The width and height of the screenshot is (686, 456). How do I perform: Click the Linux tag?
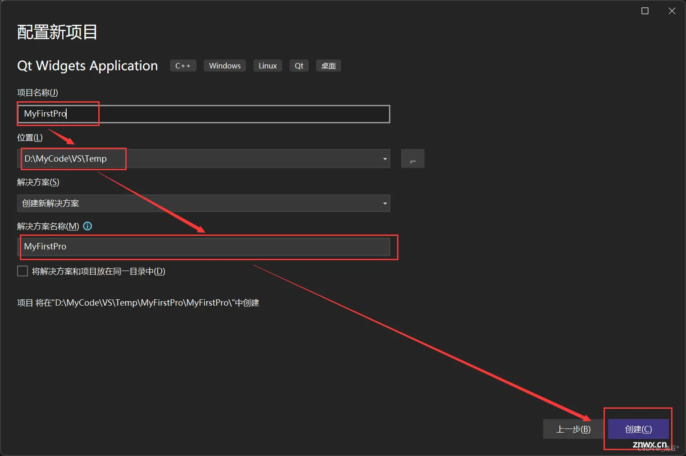click(268, 66)
